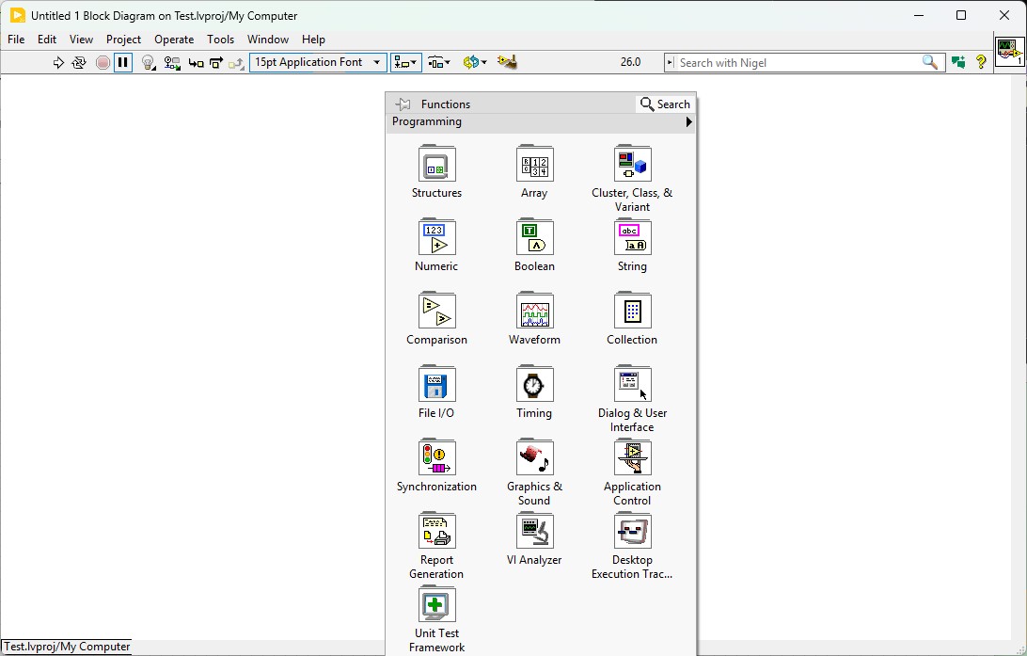The image size is (1027, 656).
Task: Expand the Programming category arrow
Action: click(x=688, y=122)
